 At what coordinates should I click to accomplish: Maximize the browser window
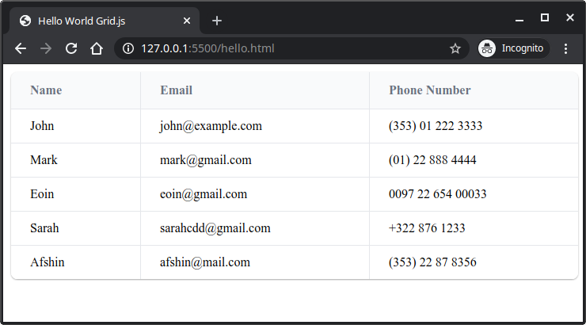coord(545,17)
